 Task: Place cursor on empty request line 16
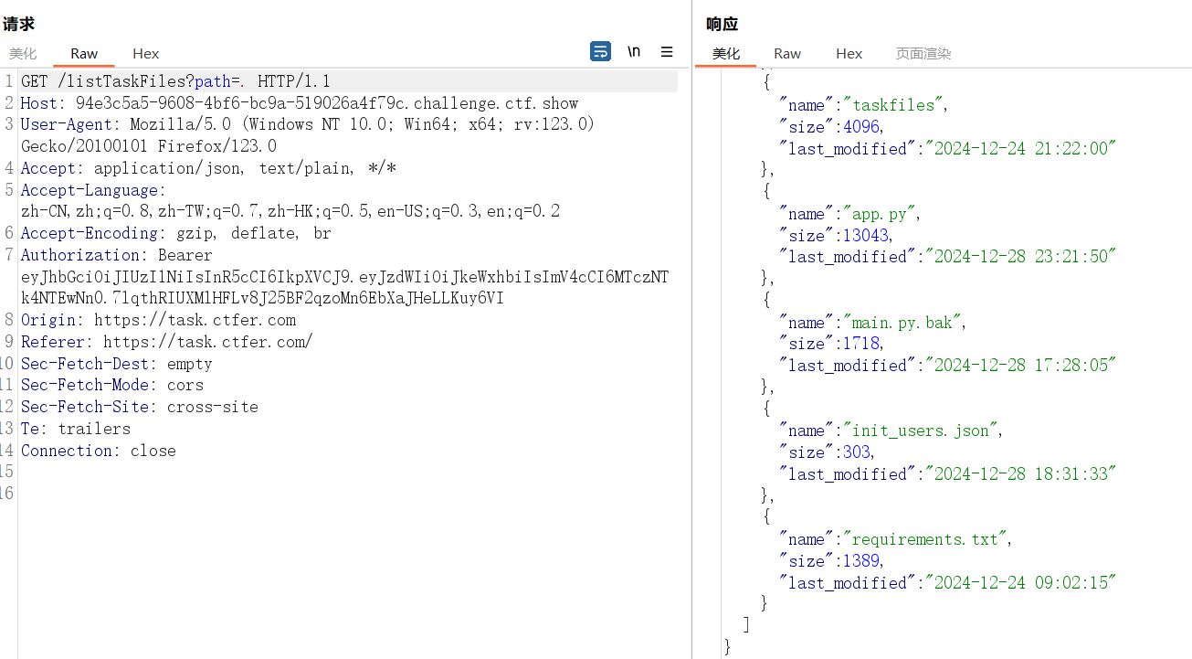347,494
